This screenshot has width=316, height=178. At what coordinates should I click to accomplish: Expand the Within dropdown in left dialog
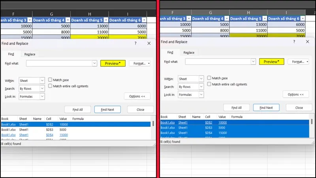click(x=42, y=81)
